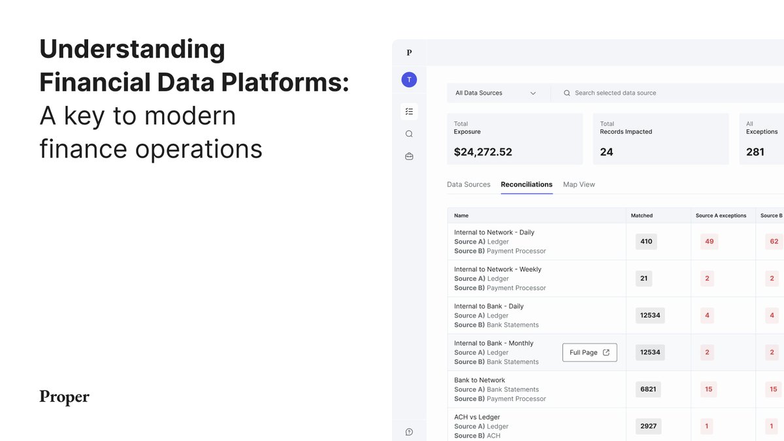Click the Matched column header

point(642,216)
